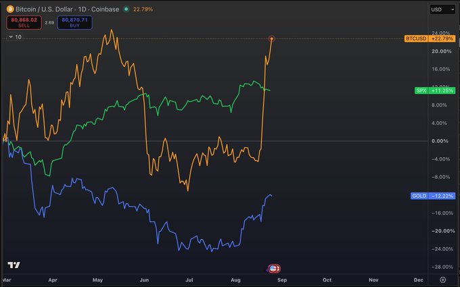Click the May label on time axis
The width and height of the screenshot is (460, 287).
pos(97,280)
